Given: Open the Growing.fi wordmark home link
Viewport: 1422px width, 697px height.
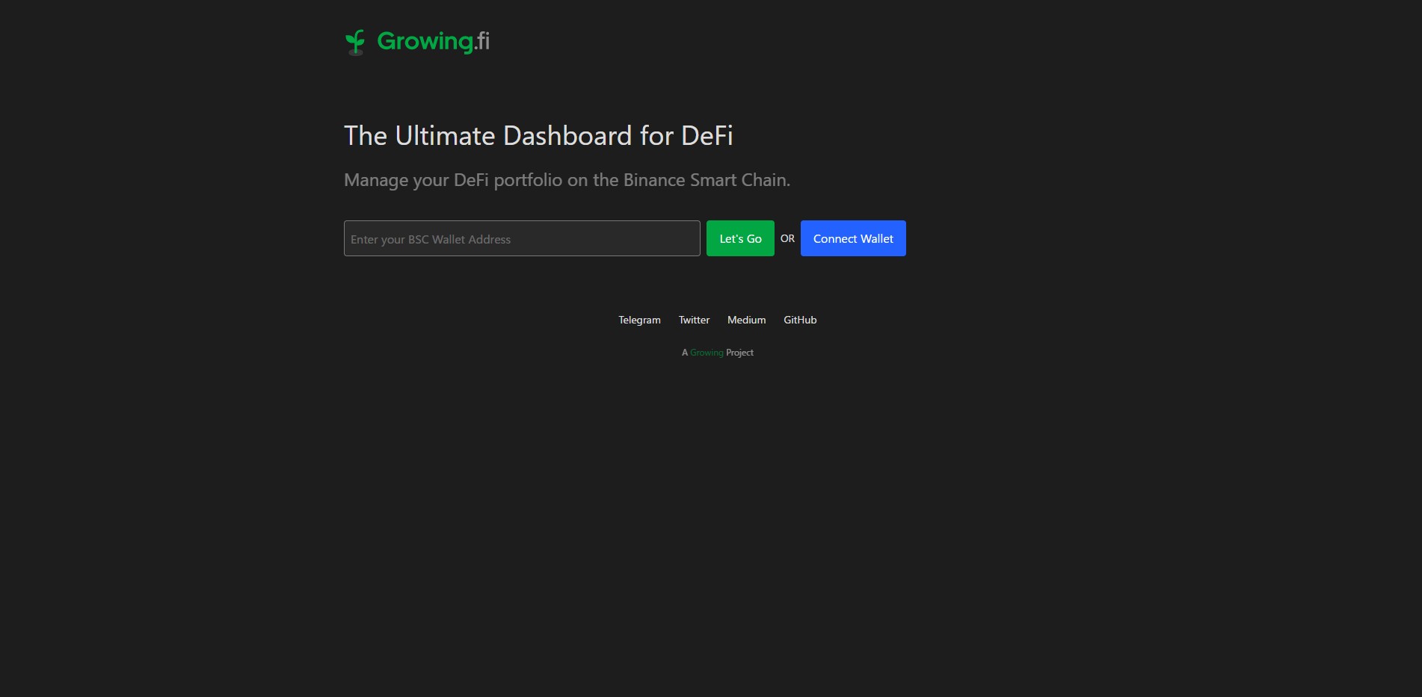Looking at the screenshot, I should click(433, 42).
